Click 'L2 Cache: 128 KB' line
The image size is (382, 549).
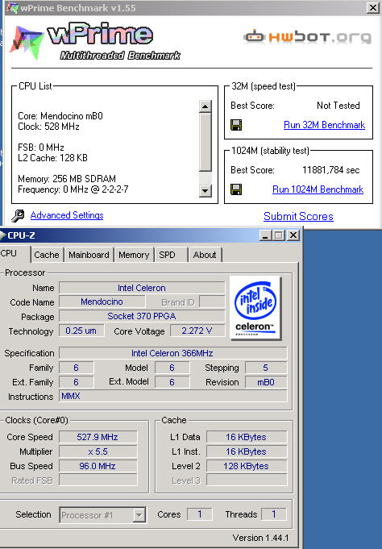click(x=52, y=158)
